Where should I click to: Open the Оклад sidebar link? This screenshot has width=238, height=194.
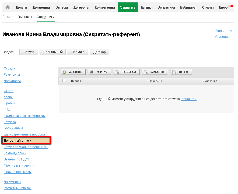9,91
